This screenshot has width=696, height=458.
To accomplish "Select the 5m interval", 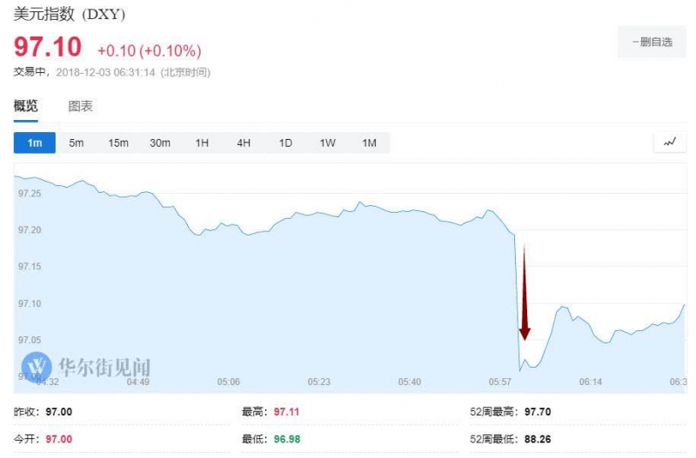I will tap(77, 143).
